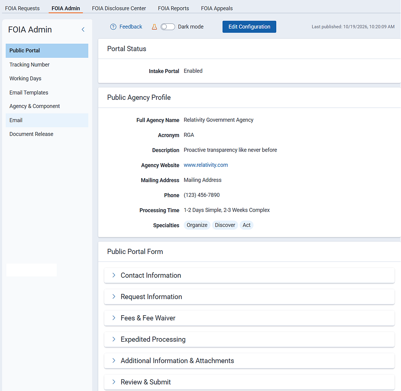This screenshot has height=391, width=401.
Task: Open Tracking Number settings
Action: coord(47,65)
